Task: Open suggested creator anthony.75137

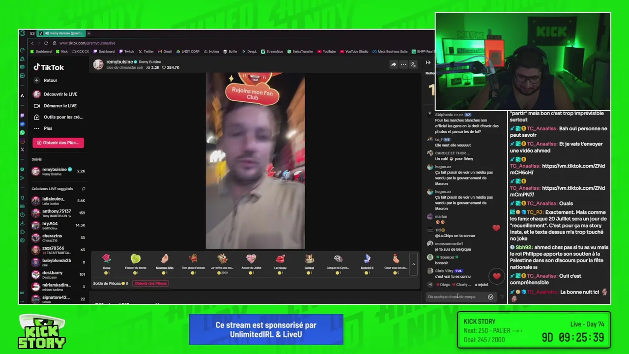Action: 58,213
